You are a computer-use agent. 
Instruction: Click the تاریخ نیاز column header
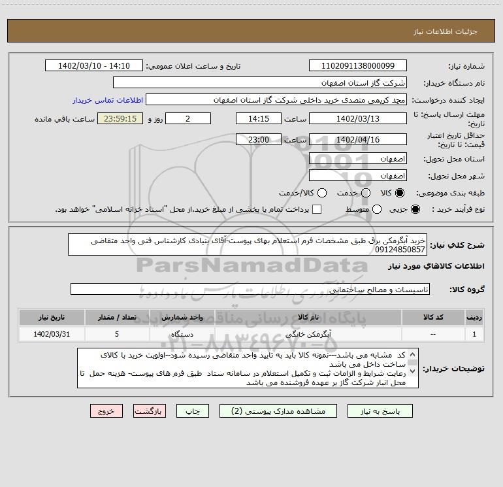(x=52, y=317)
